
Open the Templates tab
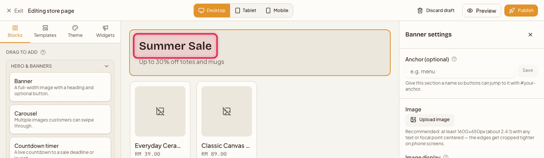[45, 32]
